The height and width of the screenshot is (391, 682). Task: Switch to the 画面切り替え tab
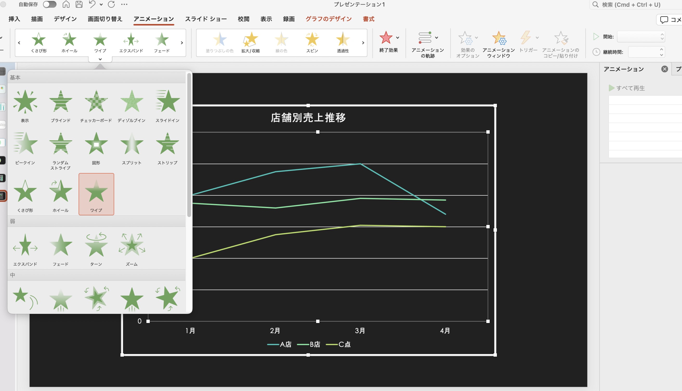[105, 19]
